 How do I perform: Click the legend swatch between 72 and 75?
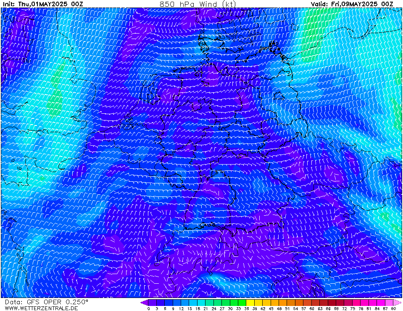pos(348,303)
